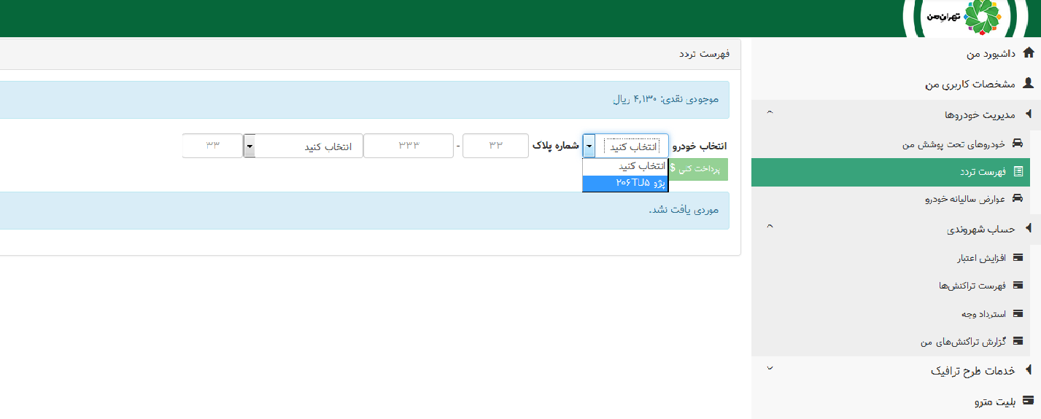Click the green پرداخت کنی button
Viewport: 1041px width, 419px height.
(x=698, y=169)
